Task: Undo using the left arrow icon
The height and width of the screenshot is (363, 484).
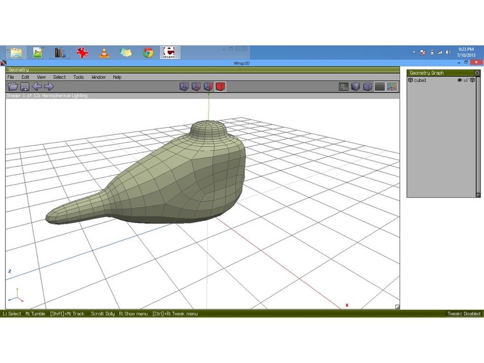Action: [x=37, y=86]
